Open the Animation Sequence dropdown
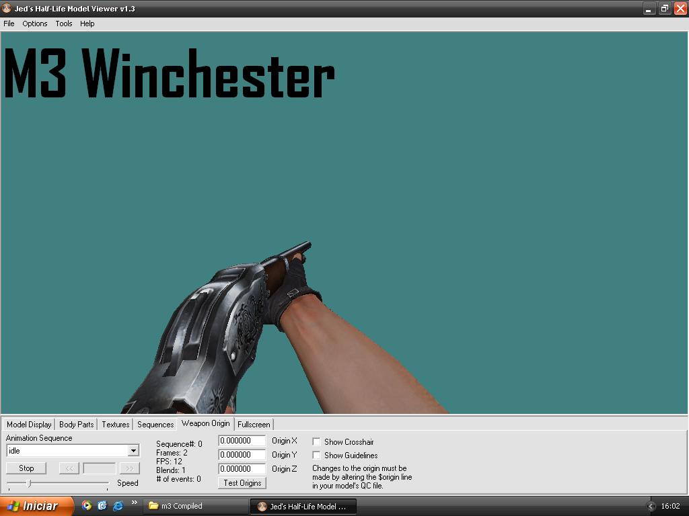This screenshot has height=516, width=689. click(x=133, y=450)
